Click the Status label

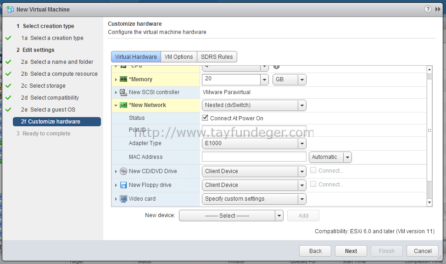pyautogui.click(x=137, y=118)
